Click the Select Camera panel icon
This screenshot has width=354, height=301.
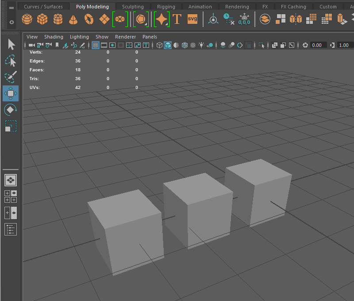click(32, 46)
